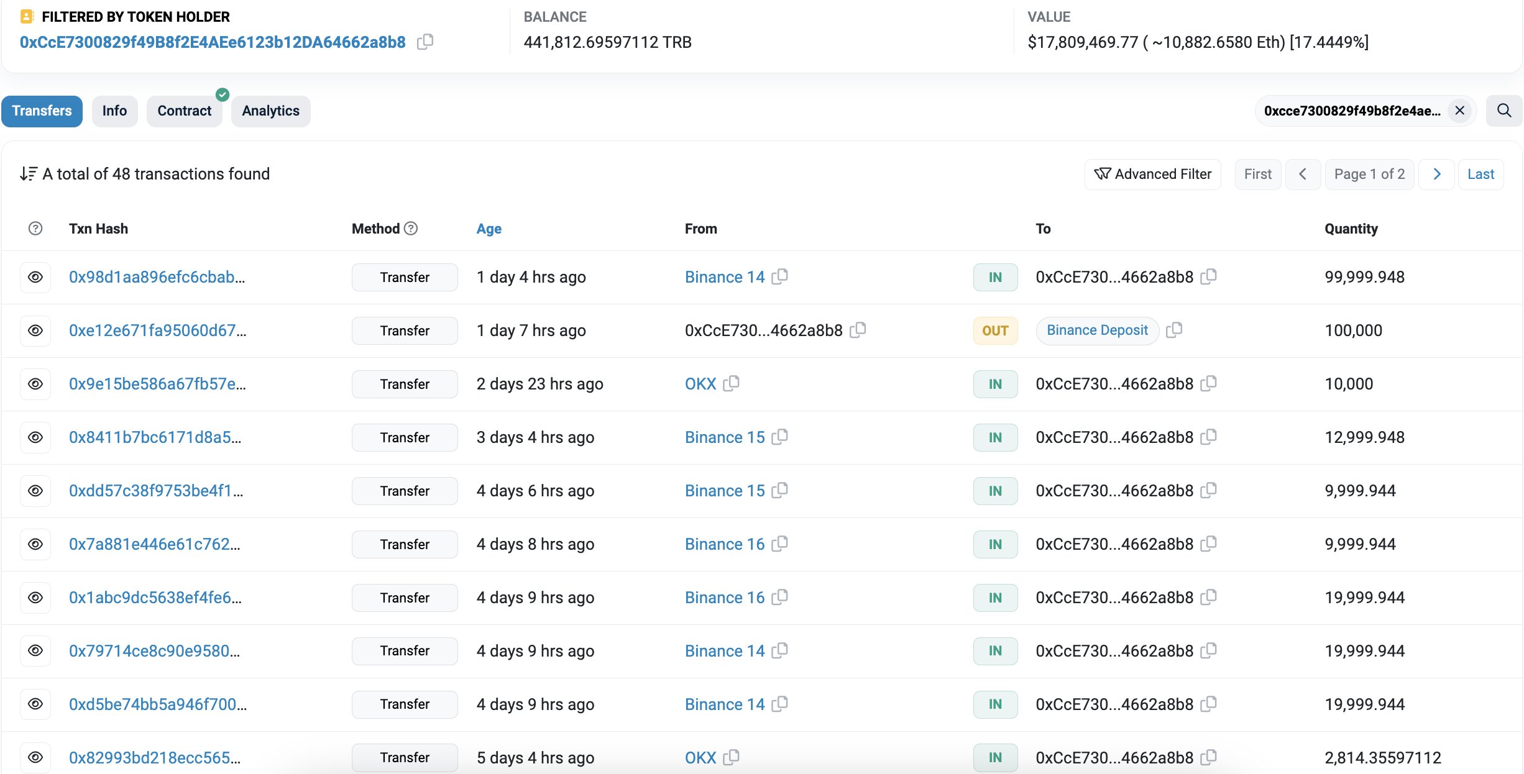The image size is (1524, 774).
Task: Open the search magnifier icon
Action: (1504, 111)
